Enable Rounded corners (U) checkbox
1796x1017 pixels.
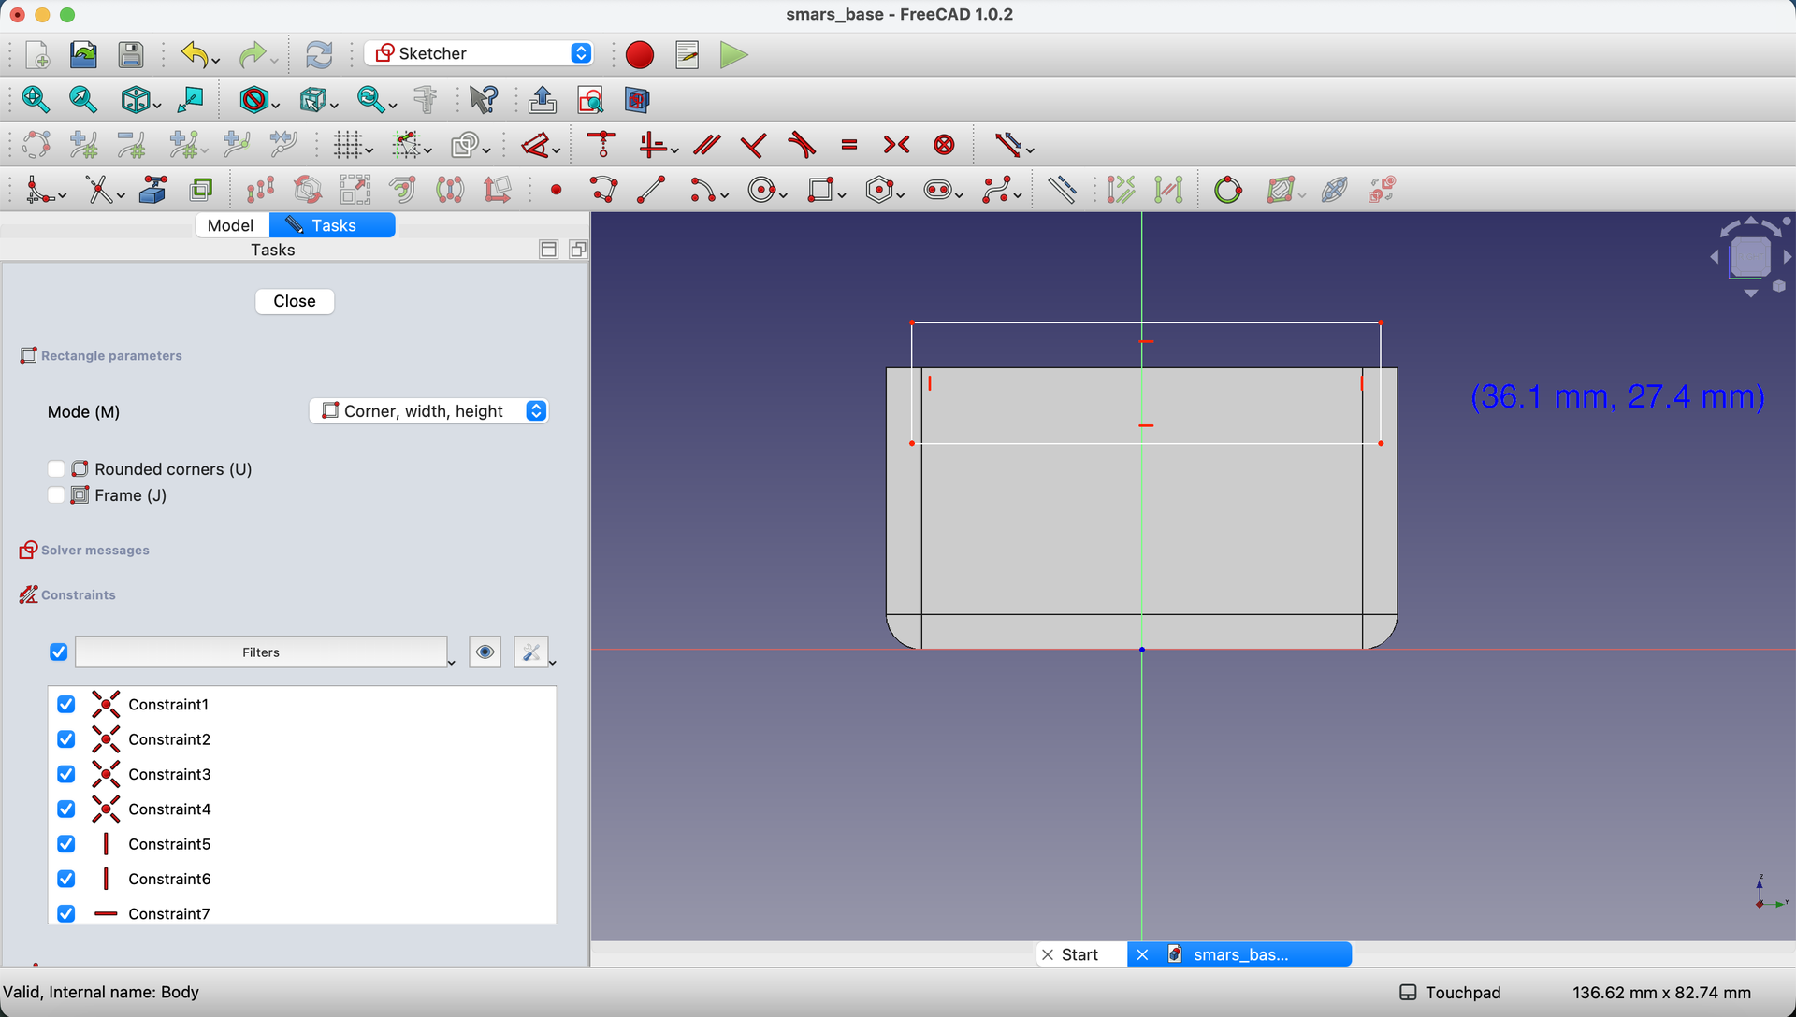point(56,469)
